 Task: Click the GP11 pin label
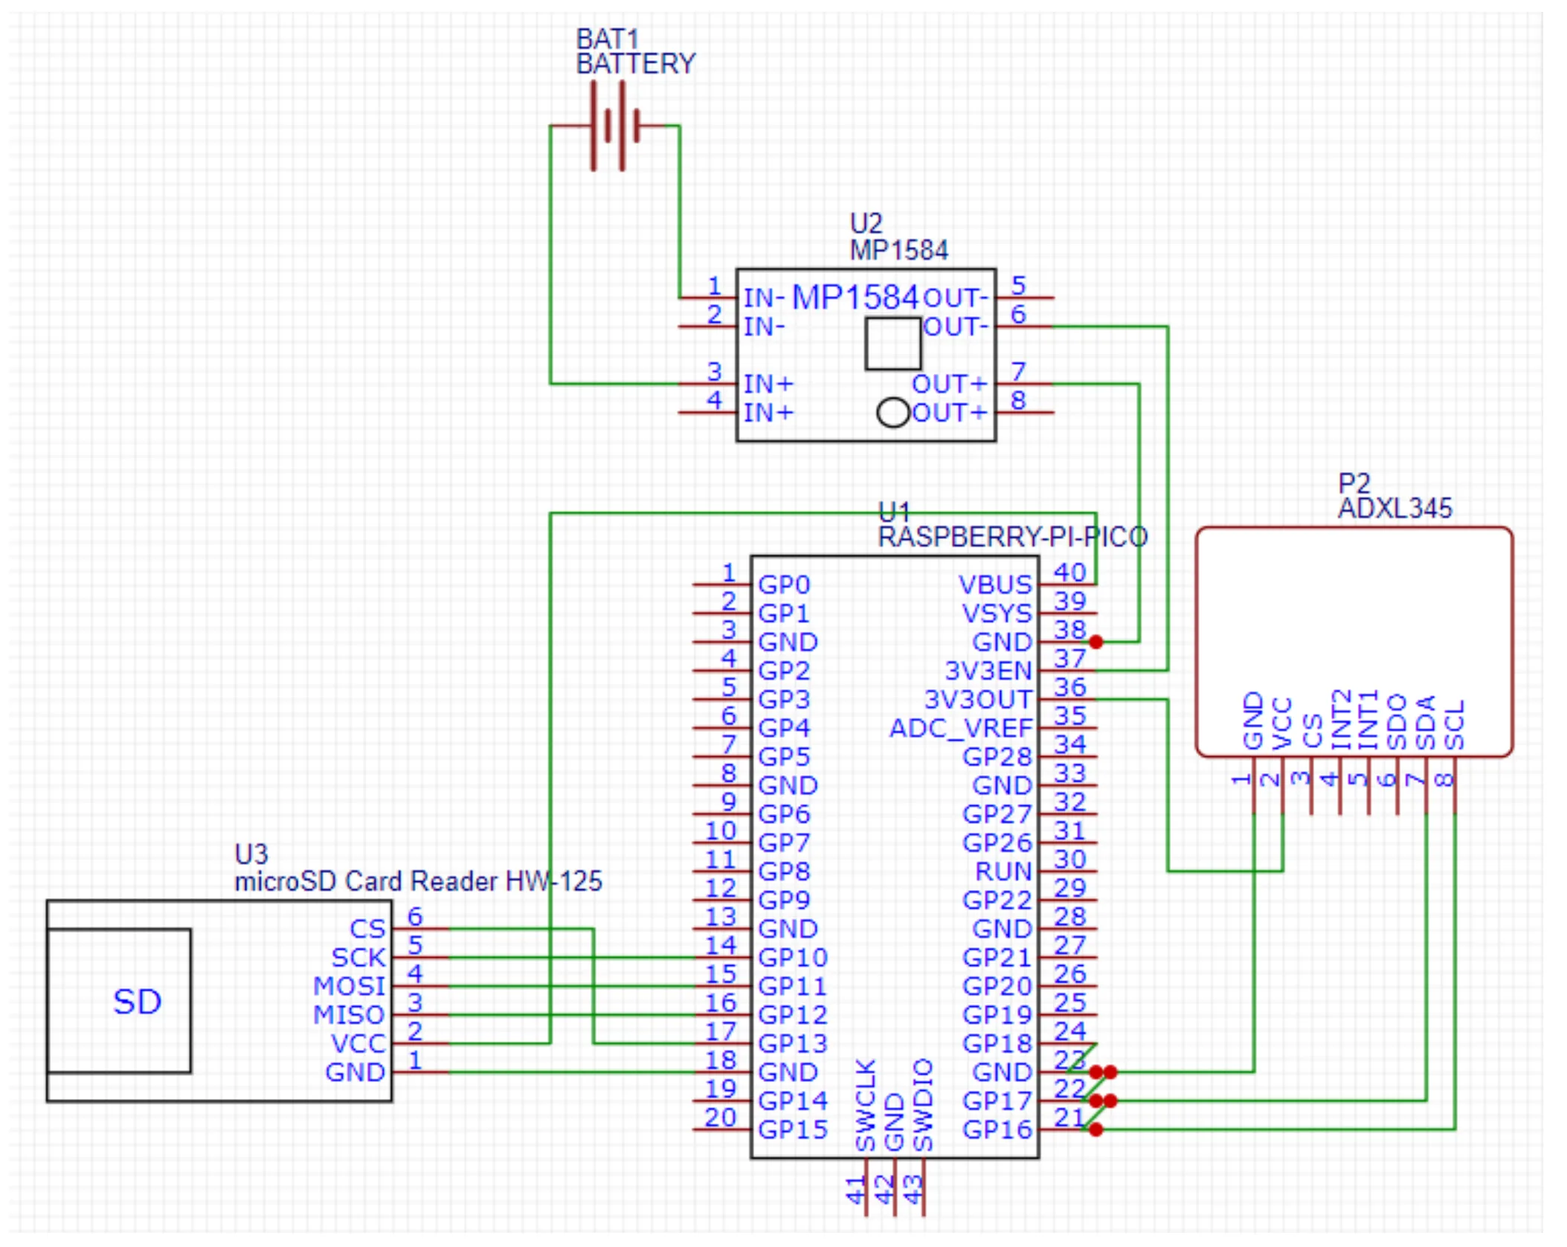coord(793,986)
